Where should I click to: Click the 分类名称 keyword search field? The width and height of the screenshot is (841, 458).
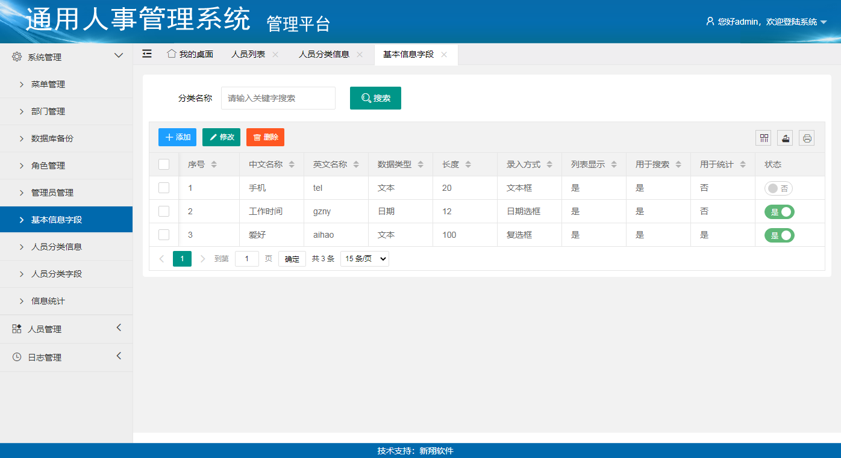pyautogui.click(x=278, y=98)
